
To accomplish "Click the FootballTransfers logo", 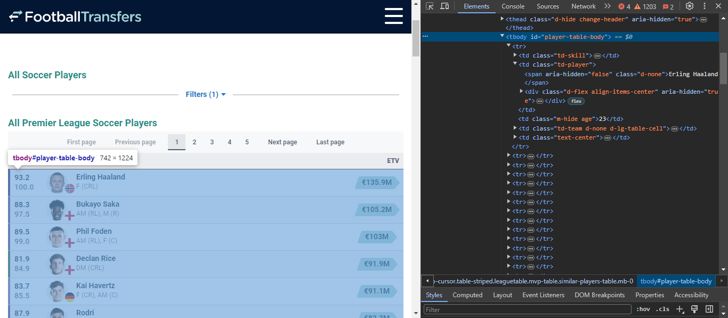I will pyautogui.click(x=75, y=17).
